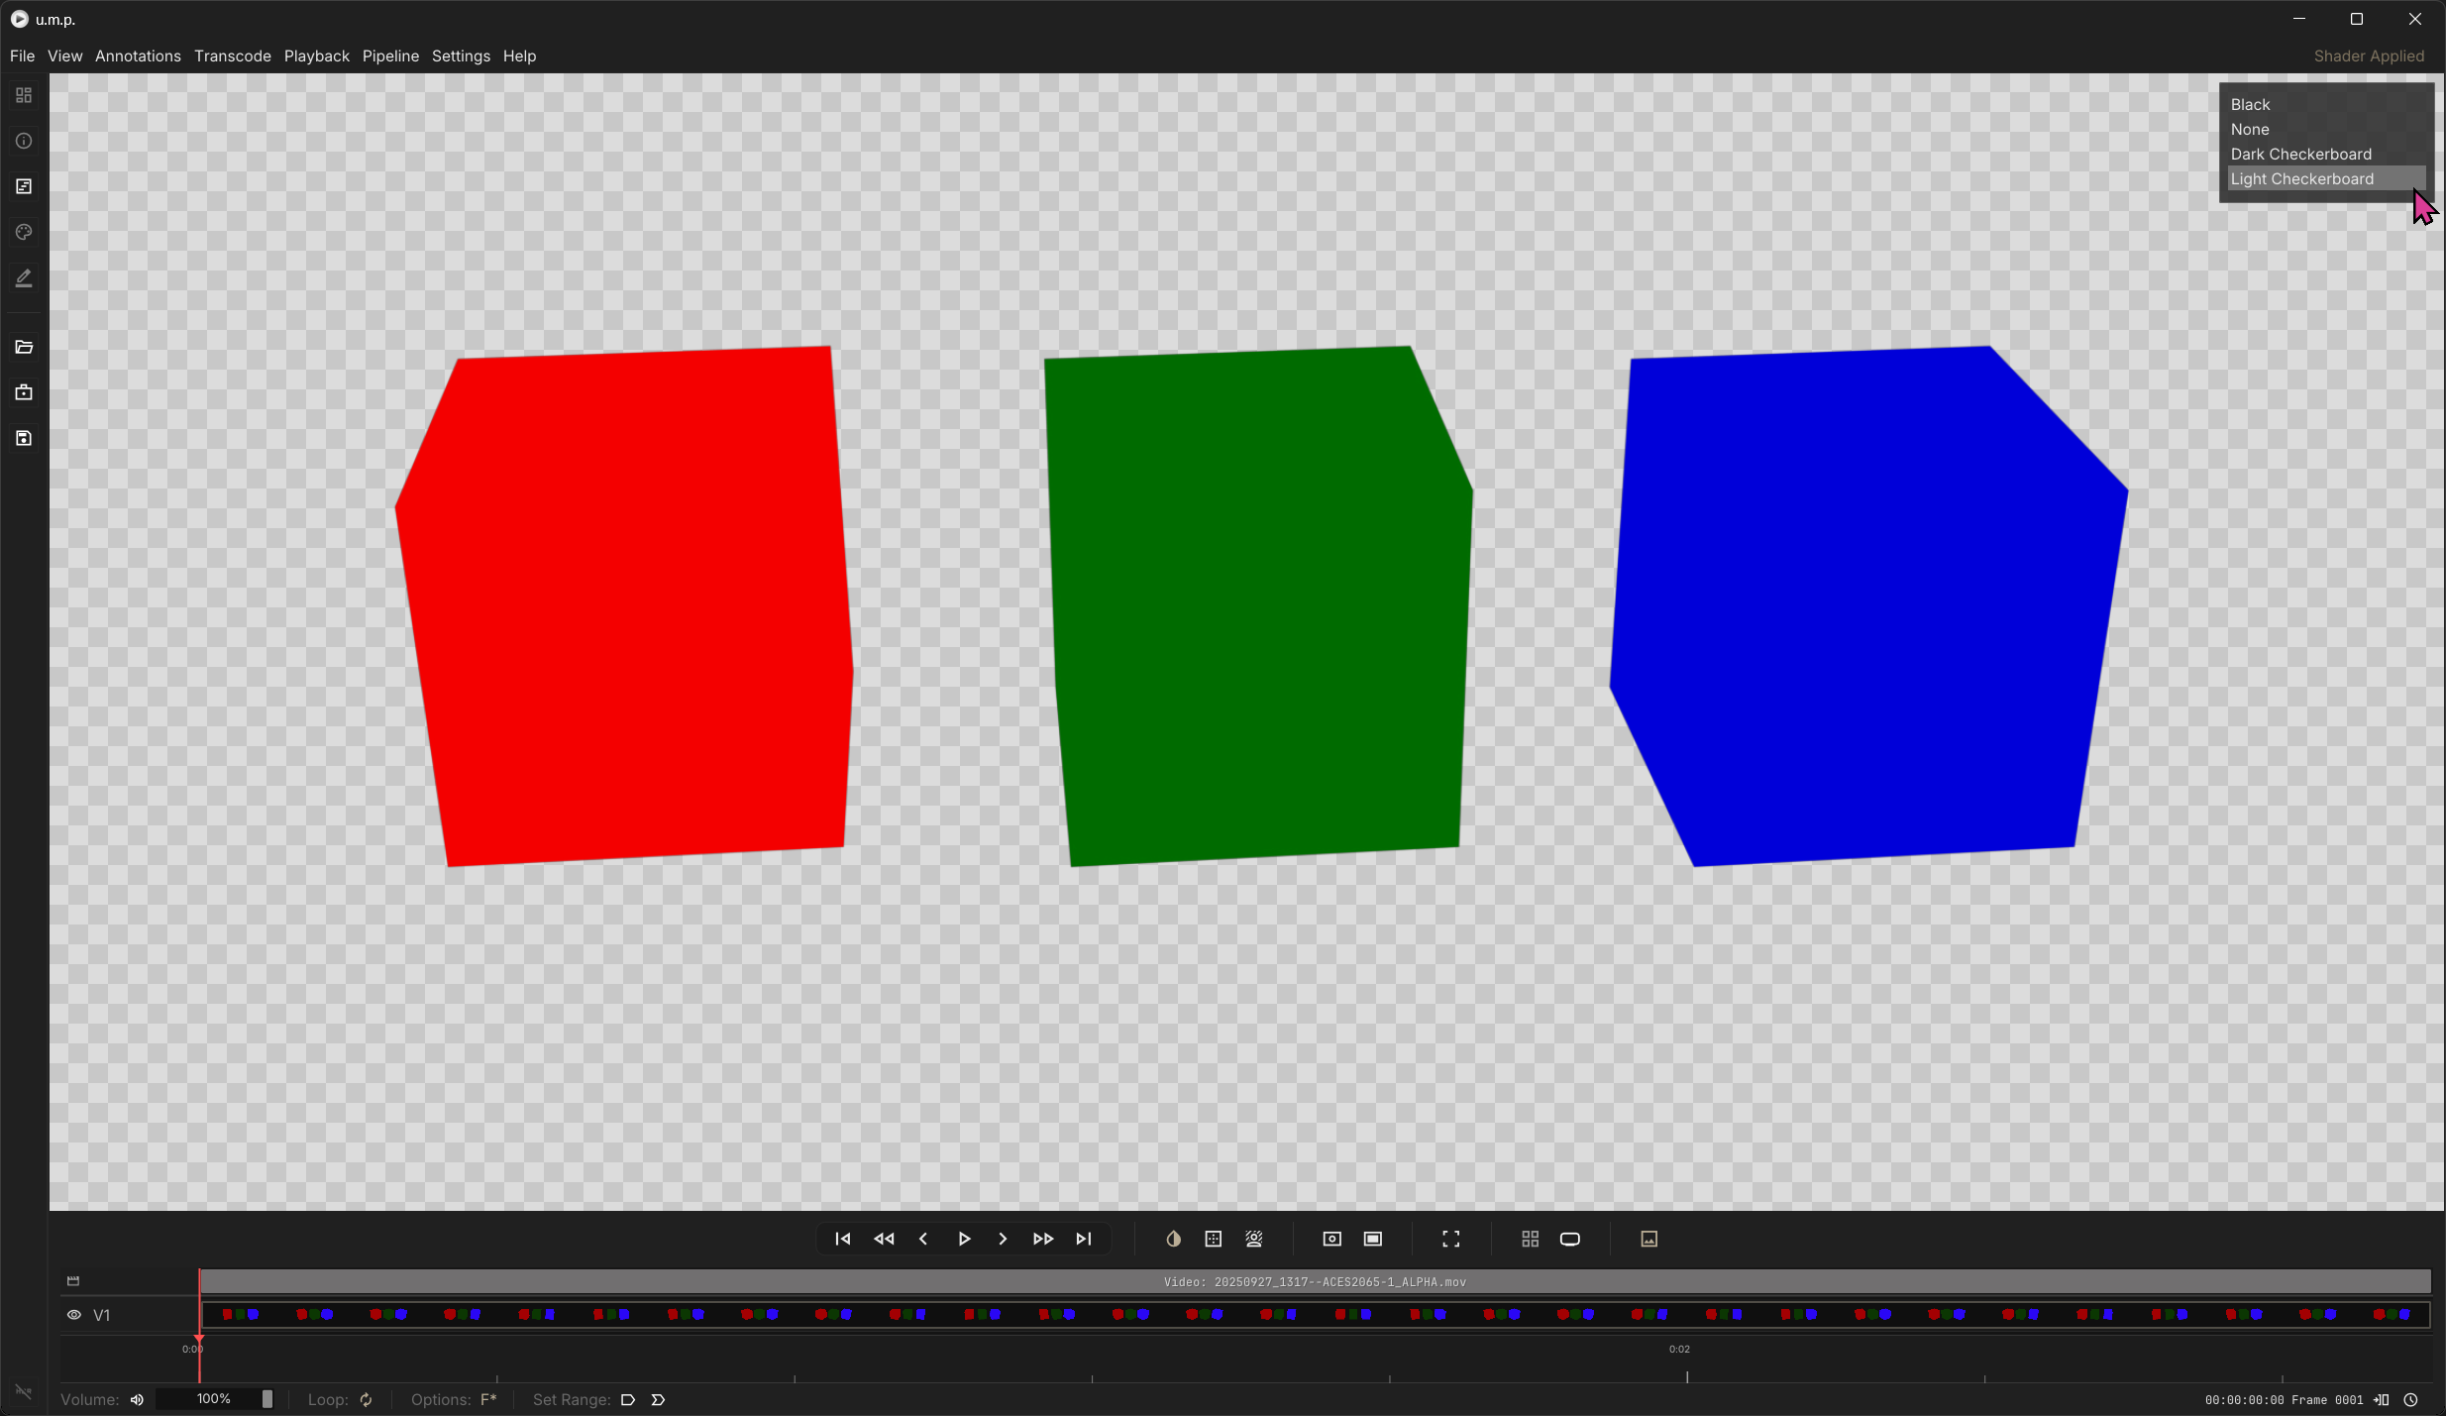
Task: Click the play button to start playback
Action: 962,1239
